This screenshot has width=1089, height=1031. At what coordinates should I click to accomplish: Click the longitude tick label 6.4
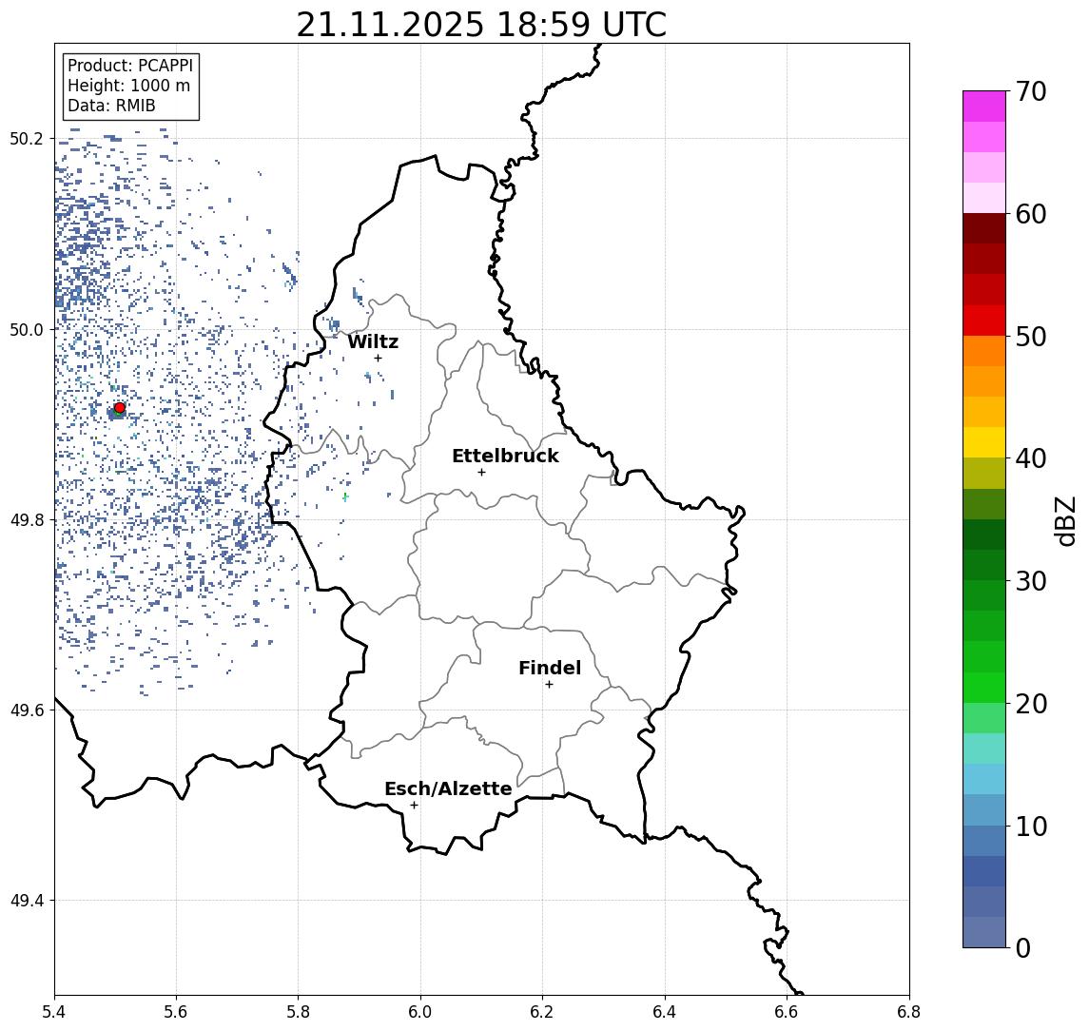pyautogui.click(x=666, y=1012)
